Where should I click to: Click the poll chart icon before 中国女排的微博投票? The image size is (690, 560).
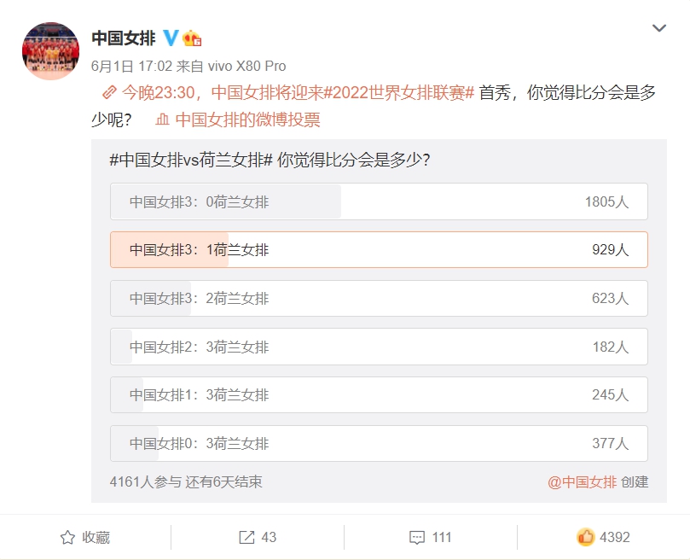(163, 120)
